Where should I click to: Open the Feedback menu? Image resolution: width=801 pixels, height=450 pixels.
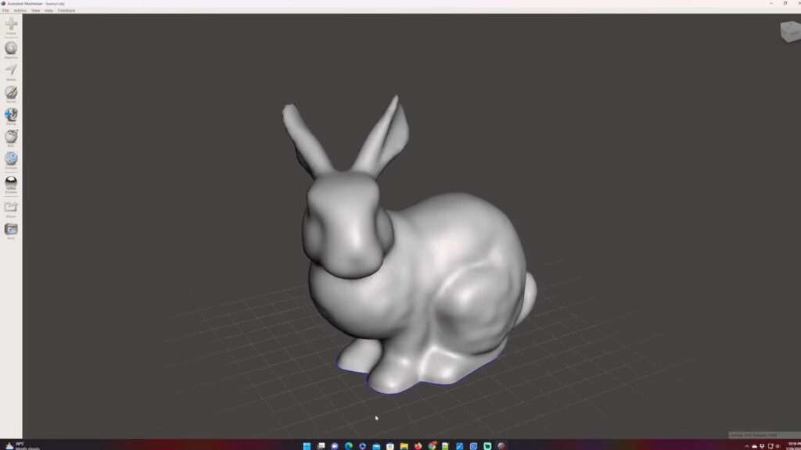tap(66, 10)
